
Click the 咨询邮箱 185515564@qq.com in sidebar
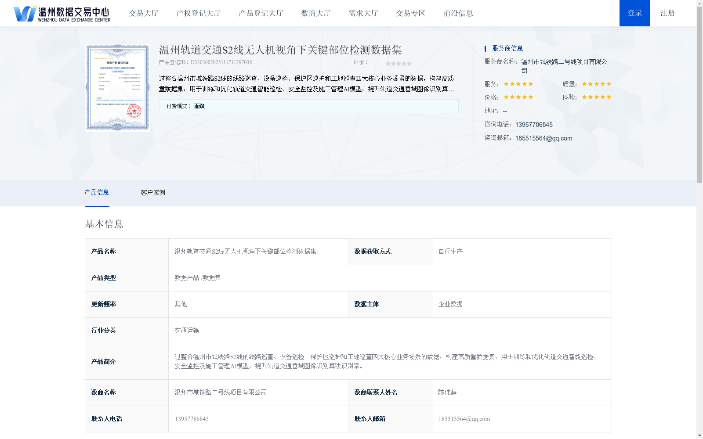[x=544, y=138]
